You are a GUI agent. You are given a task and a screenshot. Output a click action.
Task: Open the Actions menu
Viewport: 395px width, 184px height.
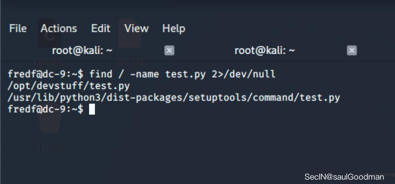pos(59,29)
